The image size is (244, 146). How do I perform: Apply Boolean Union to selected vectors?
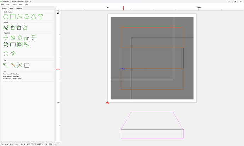click(x=6, y=27)
